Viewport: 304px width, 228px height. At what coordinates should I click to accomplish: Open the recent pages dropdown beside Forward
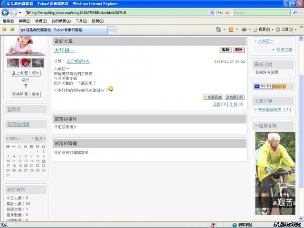[x=20, y=13]
